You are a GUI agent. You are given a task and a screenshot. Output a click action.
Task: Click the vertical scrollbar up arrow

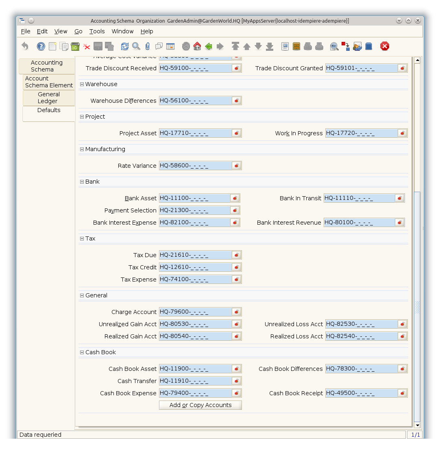(417, 60)
